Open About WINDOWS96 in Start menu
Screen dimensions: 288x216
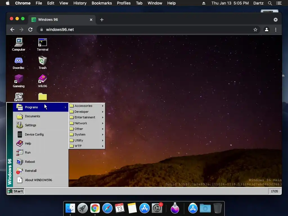coord(40,180)
